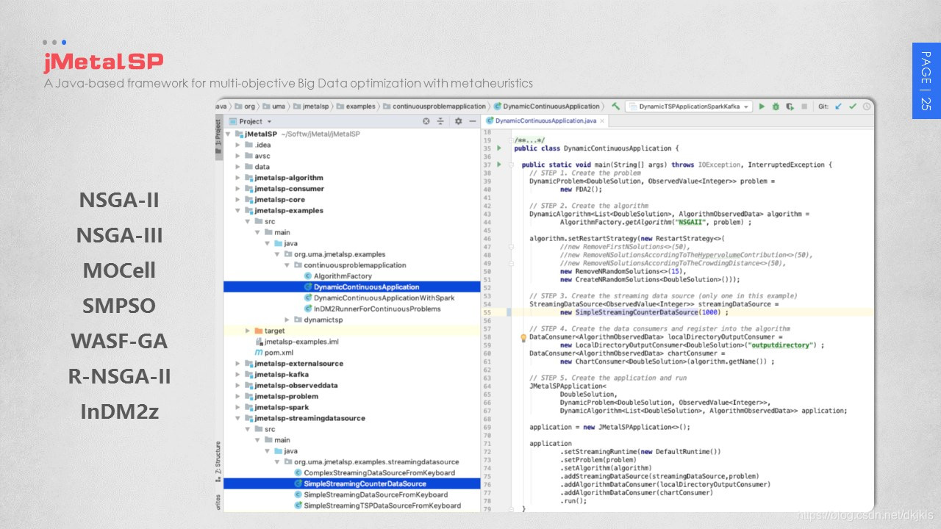Viewport: 941px width, 529px height.
Task: Expand the .idea folder
Action: 238,145
